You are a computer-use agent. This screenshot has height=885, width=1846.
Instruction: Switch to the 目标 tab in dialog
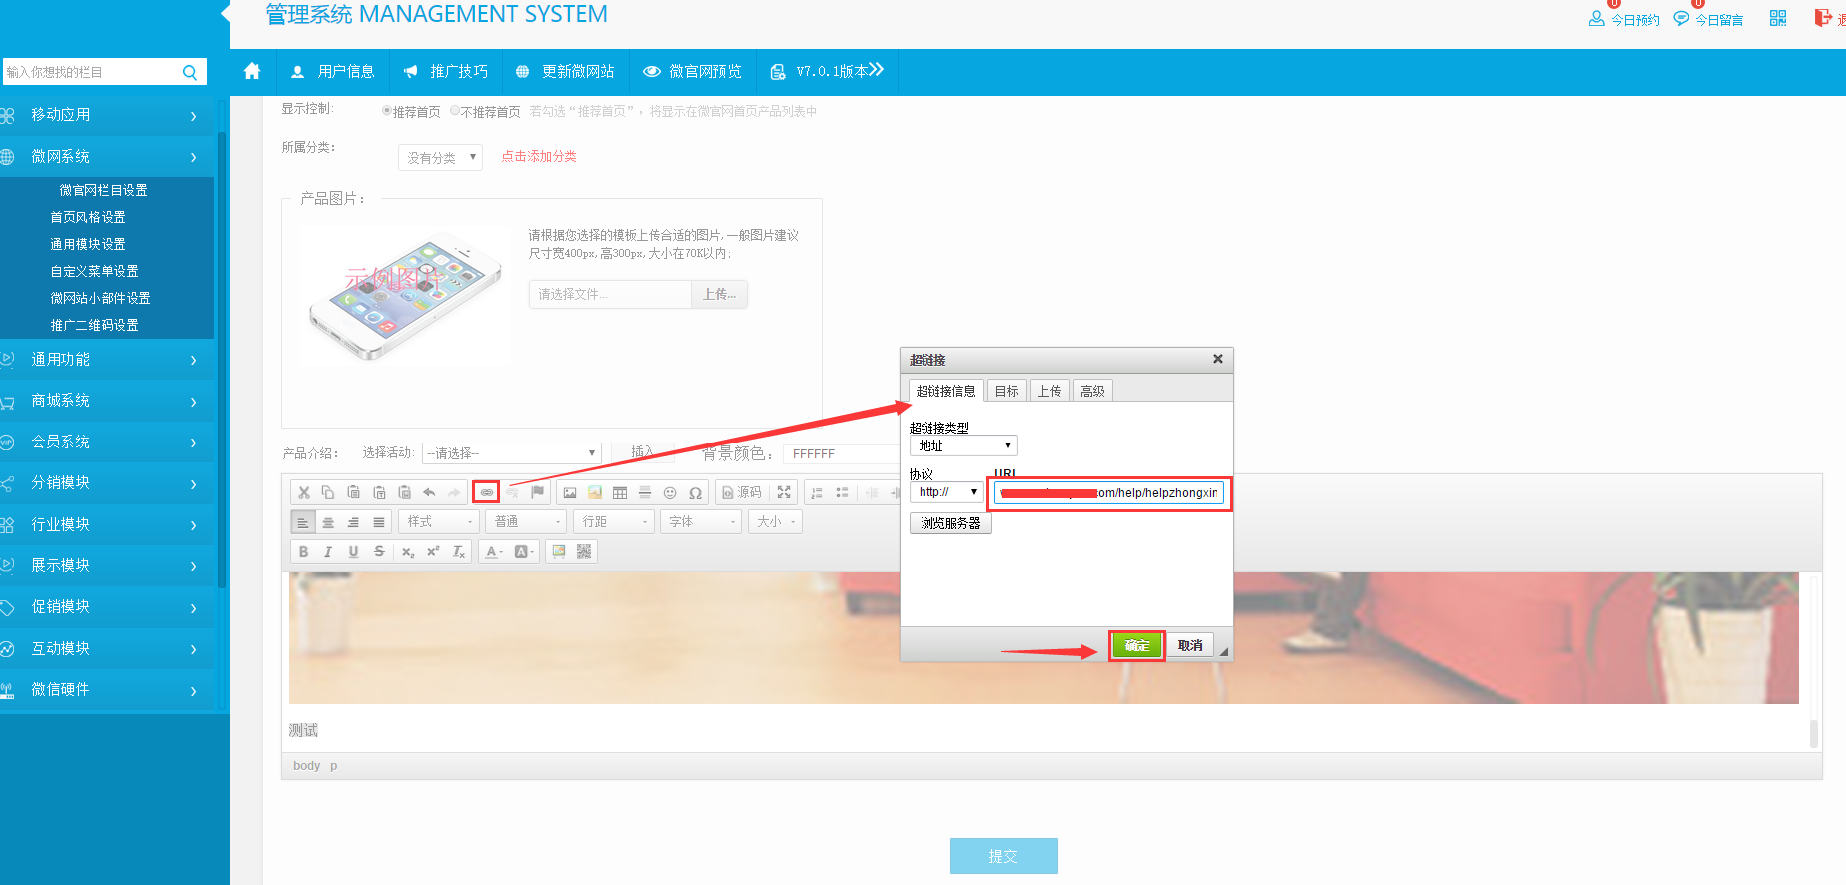pos(1006,391)
